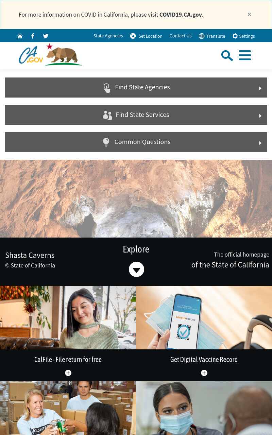Open the Digital Vaccine Record phone image
The height and width of the screenshot is (435, 272).
pyautogui.click(x=204, y=317)
